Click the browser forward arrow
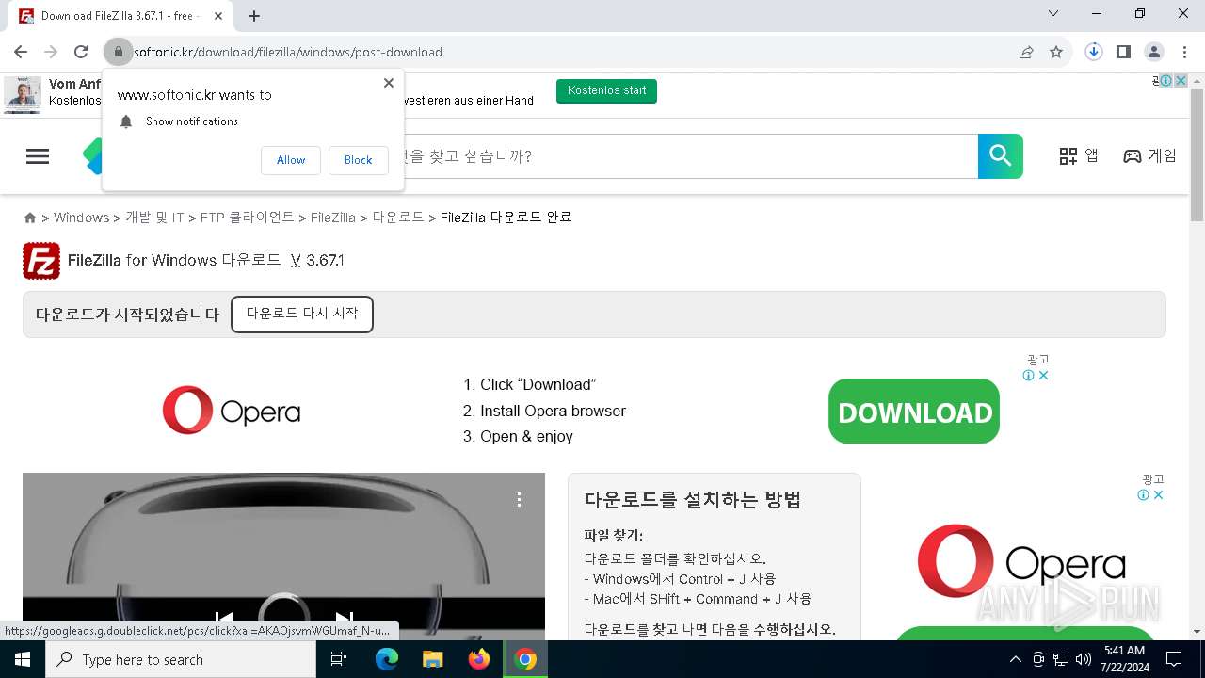The height and width of the screenshot is (678, 1205). [51, 52]
